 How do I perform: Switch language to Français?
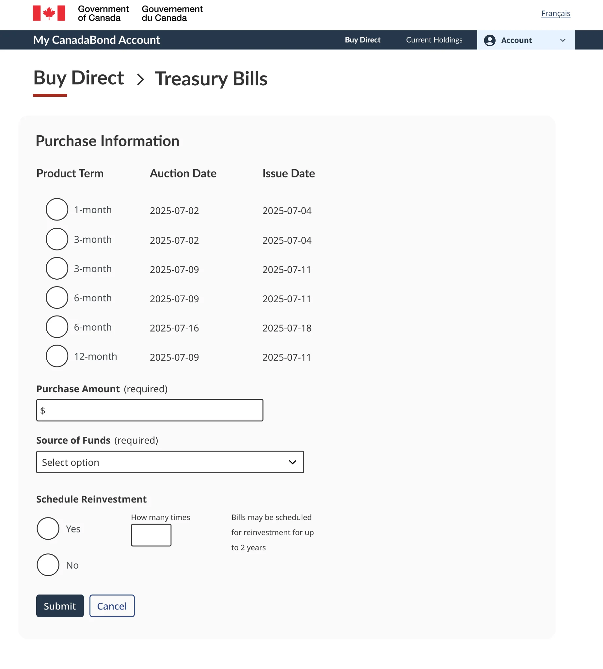tap(556, 13)
